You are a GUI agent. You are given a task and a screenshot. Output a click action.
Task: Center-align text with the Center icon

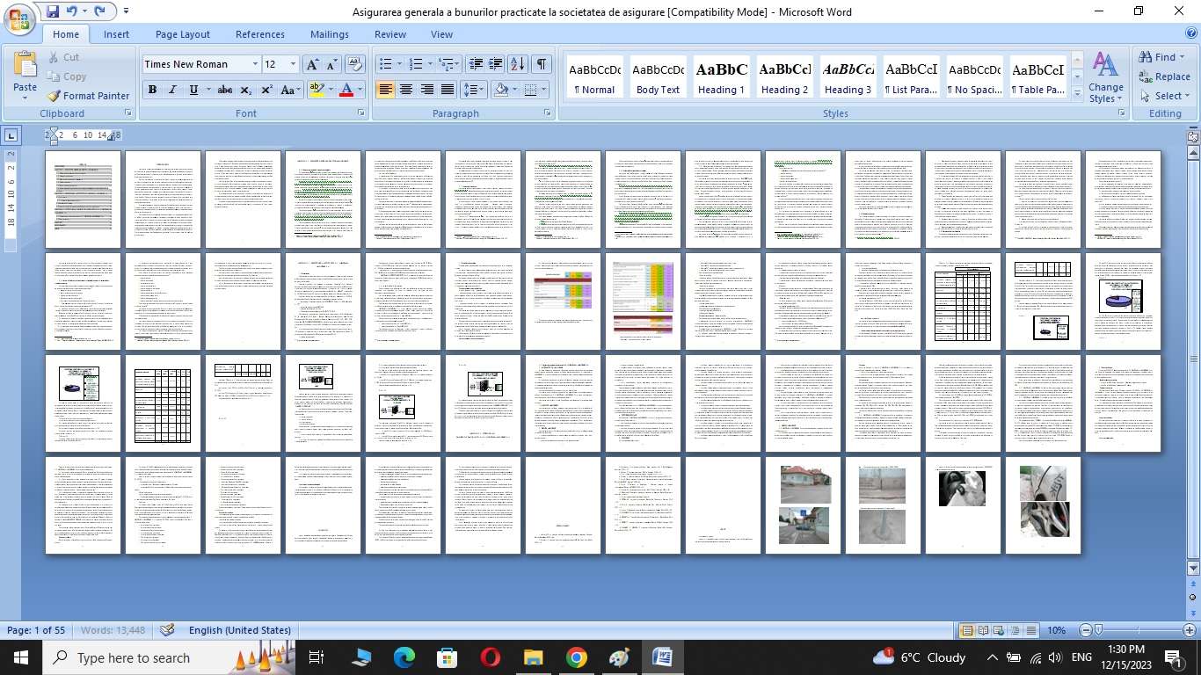(x=406, y=90)
